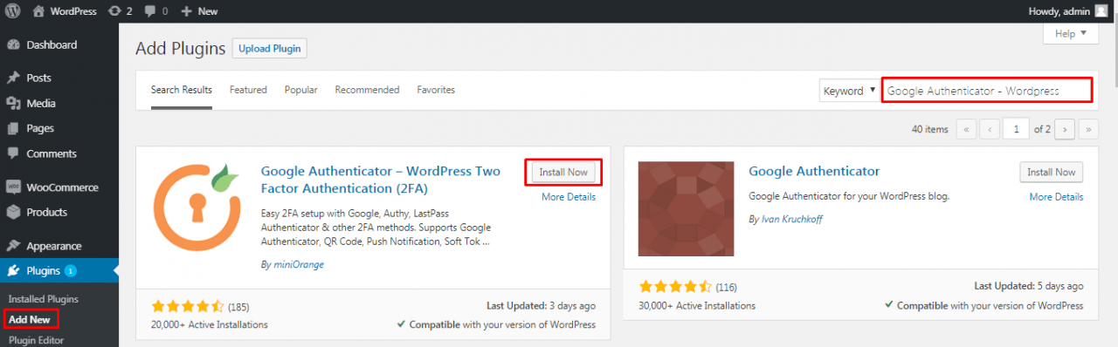
Task: Open Plugins menu in sidebar
Action: (x=59, y=271)
